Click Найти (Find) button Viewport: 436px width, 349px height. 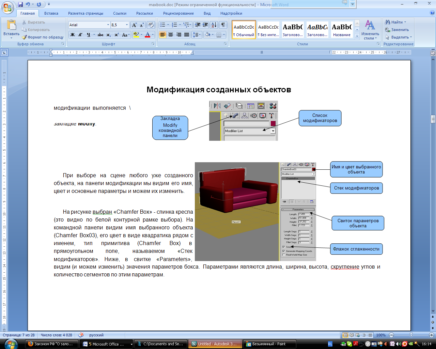396,22
